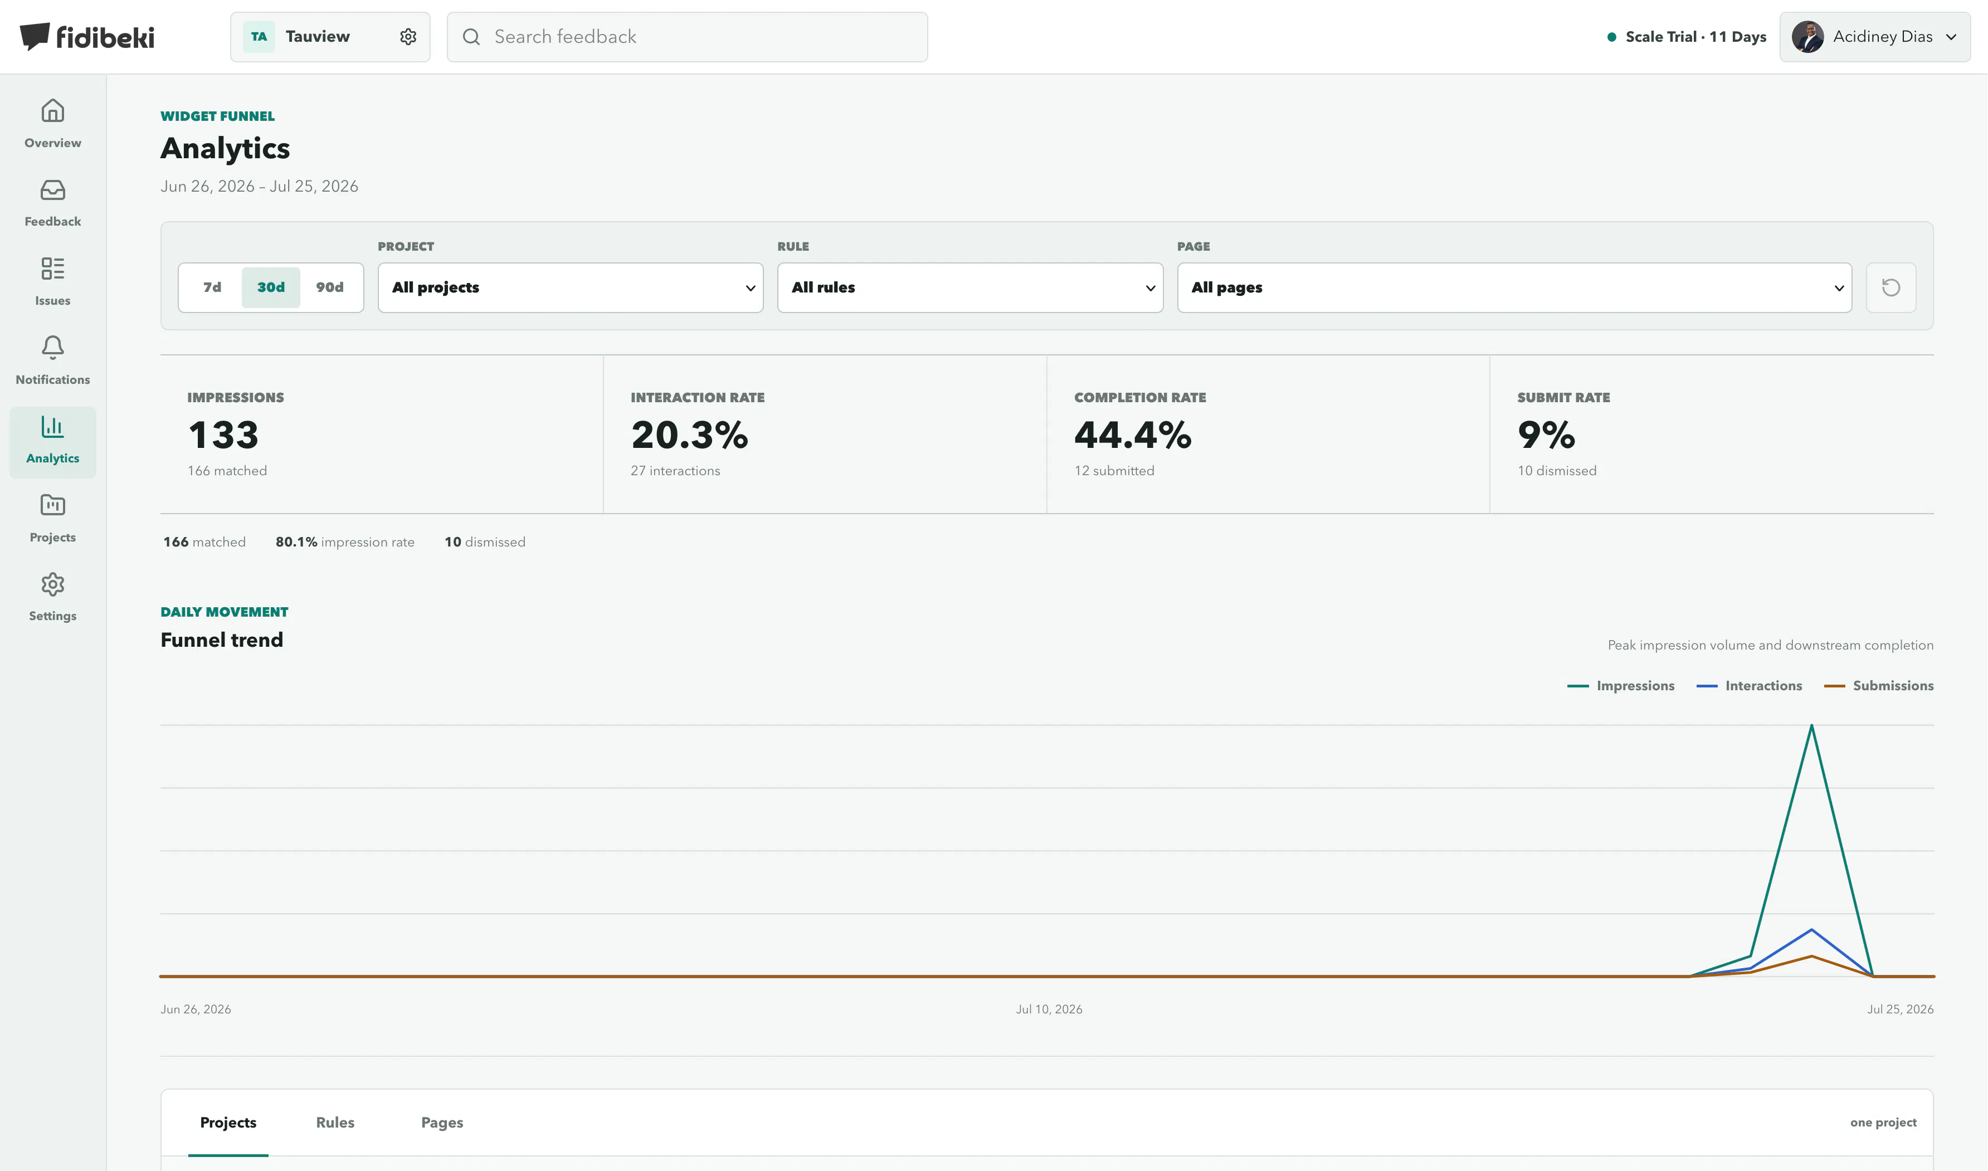This screenshot has width=1988, height=1171.
Task: Click the Completion Rate 44.4% value
Action: click(1133, 435)
